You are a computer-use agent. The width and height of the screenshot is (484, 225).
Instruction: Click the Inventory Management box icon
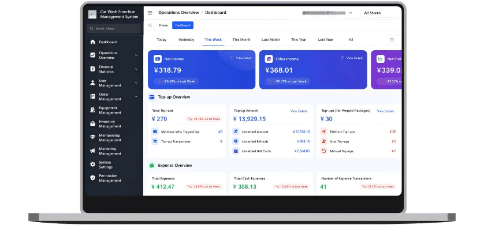click(92, 123)
